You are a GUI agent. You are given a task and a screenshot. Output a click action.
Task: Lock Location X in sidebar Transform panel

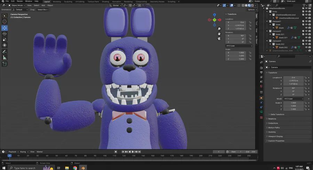click(250, 22)
